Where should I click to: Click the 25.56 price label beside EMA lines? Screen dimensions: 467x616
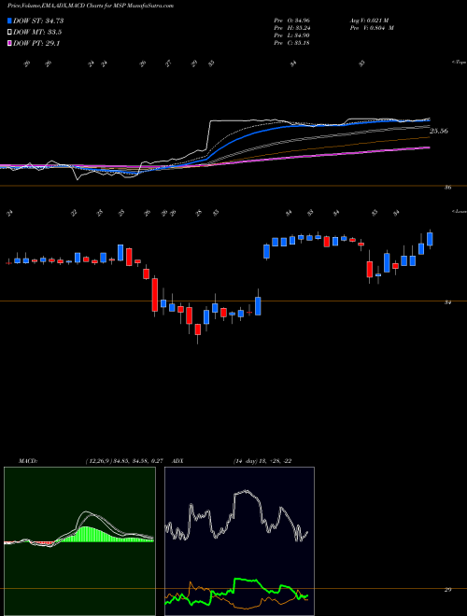439,132
